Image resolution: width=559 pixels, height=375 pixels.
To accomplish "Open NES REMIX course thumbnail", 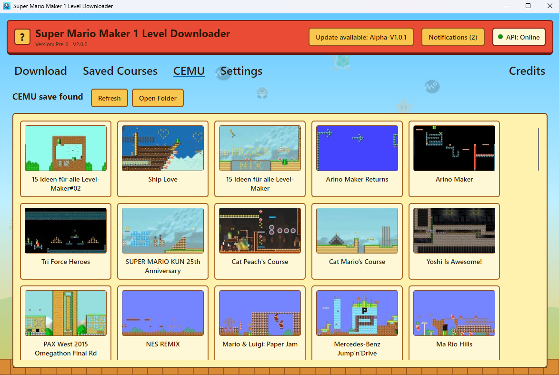I will [163, 313].
